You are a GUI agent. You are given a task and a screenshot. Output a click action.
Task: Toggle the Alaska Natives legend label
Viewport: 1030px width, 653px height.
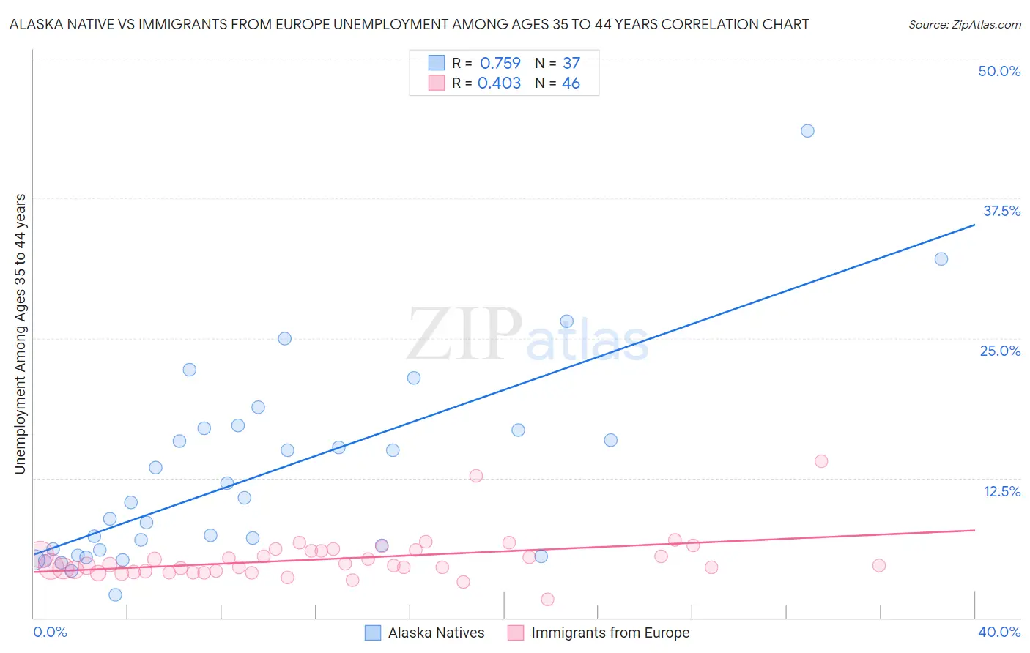pos(436,633)
